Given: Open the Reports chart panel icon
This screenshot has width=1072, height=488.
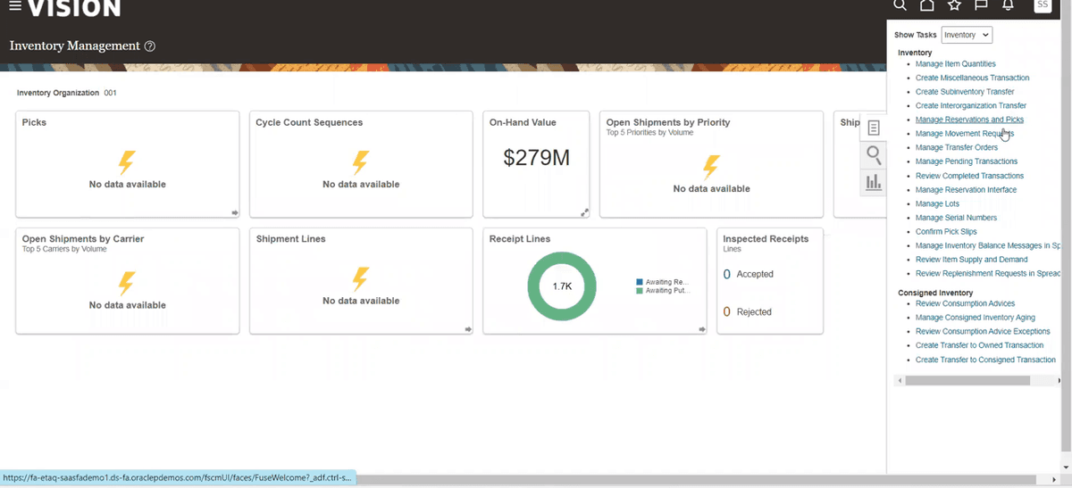Looking at the screenshot, I should (874, 183).
